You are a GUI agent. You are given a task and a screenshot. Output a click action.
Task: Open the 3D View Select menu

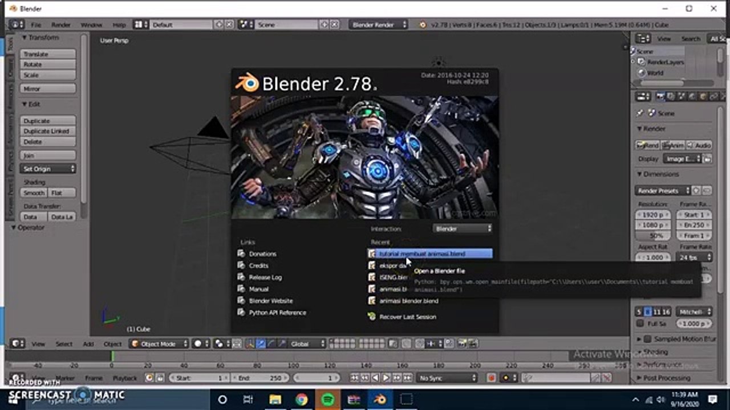64,343
